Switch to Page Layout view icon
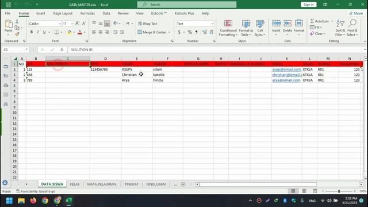 pos(304,191)
